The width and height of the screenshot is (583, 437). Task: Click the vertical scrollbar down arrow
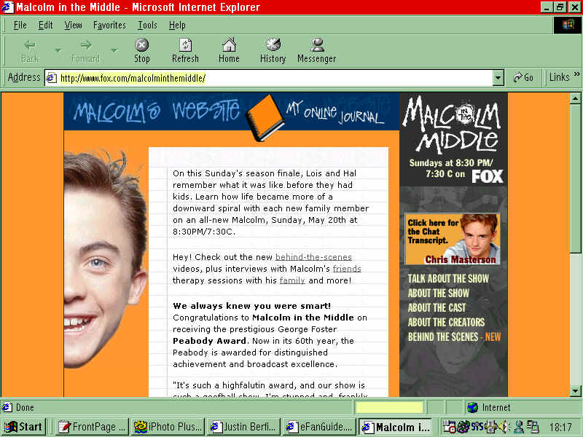click(x=575, y=391)
